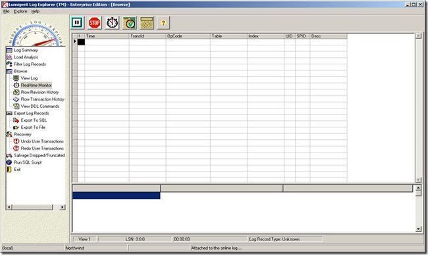Open View DDL Commands

(x=40, y=106)
